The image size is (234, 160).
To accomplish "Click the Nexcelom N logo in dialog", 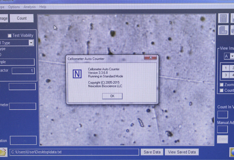I will pyautogui.click(x=77, y=74).
